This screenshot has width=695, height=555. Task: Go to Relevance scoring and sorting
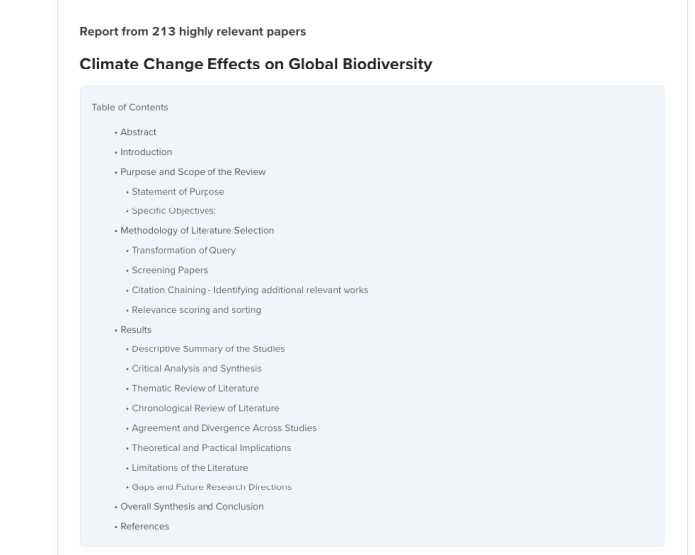point(197,310)
